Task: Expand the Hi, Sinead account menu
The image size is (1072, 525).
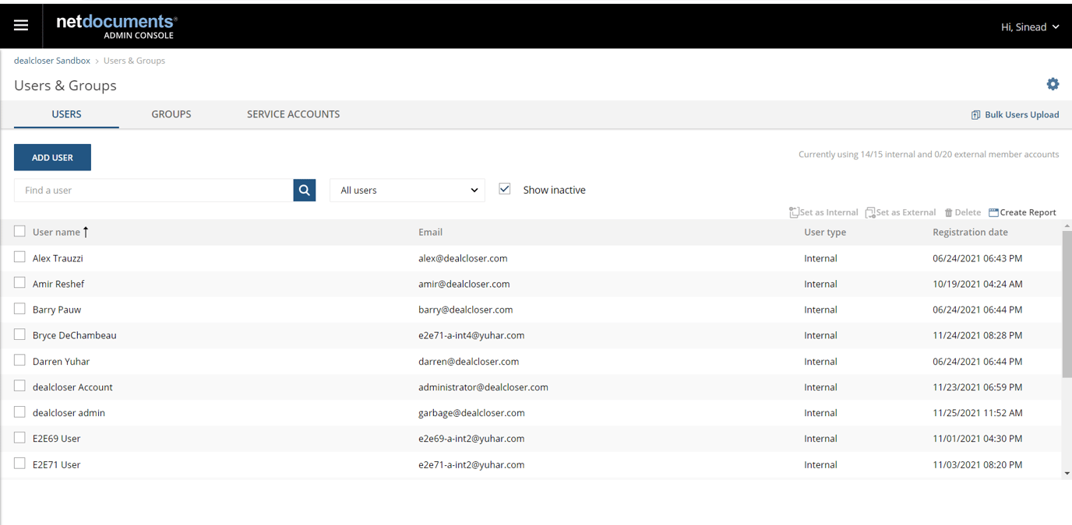Action: pyautogui.click(x=1030, y=26)
